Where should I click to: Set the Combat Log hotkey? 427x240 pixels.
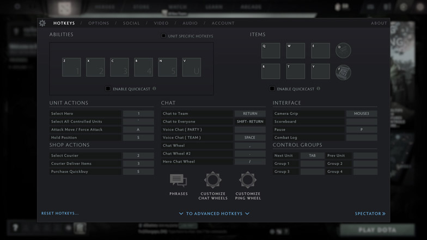pyautogui.click(x=362, y=137)
